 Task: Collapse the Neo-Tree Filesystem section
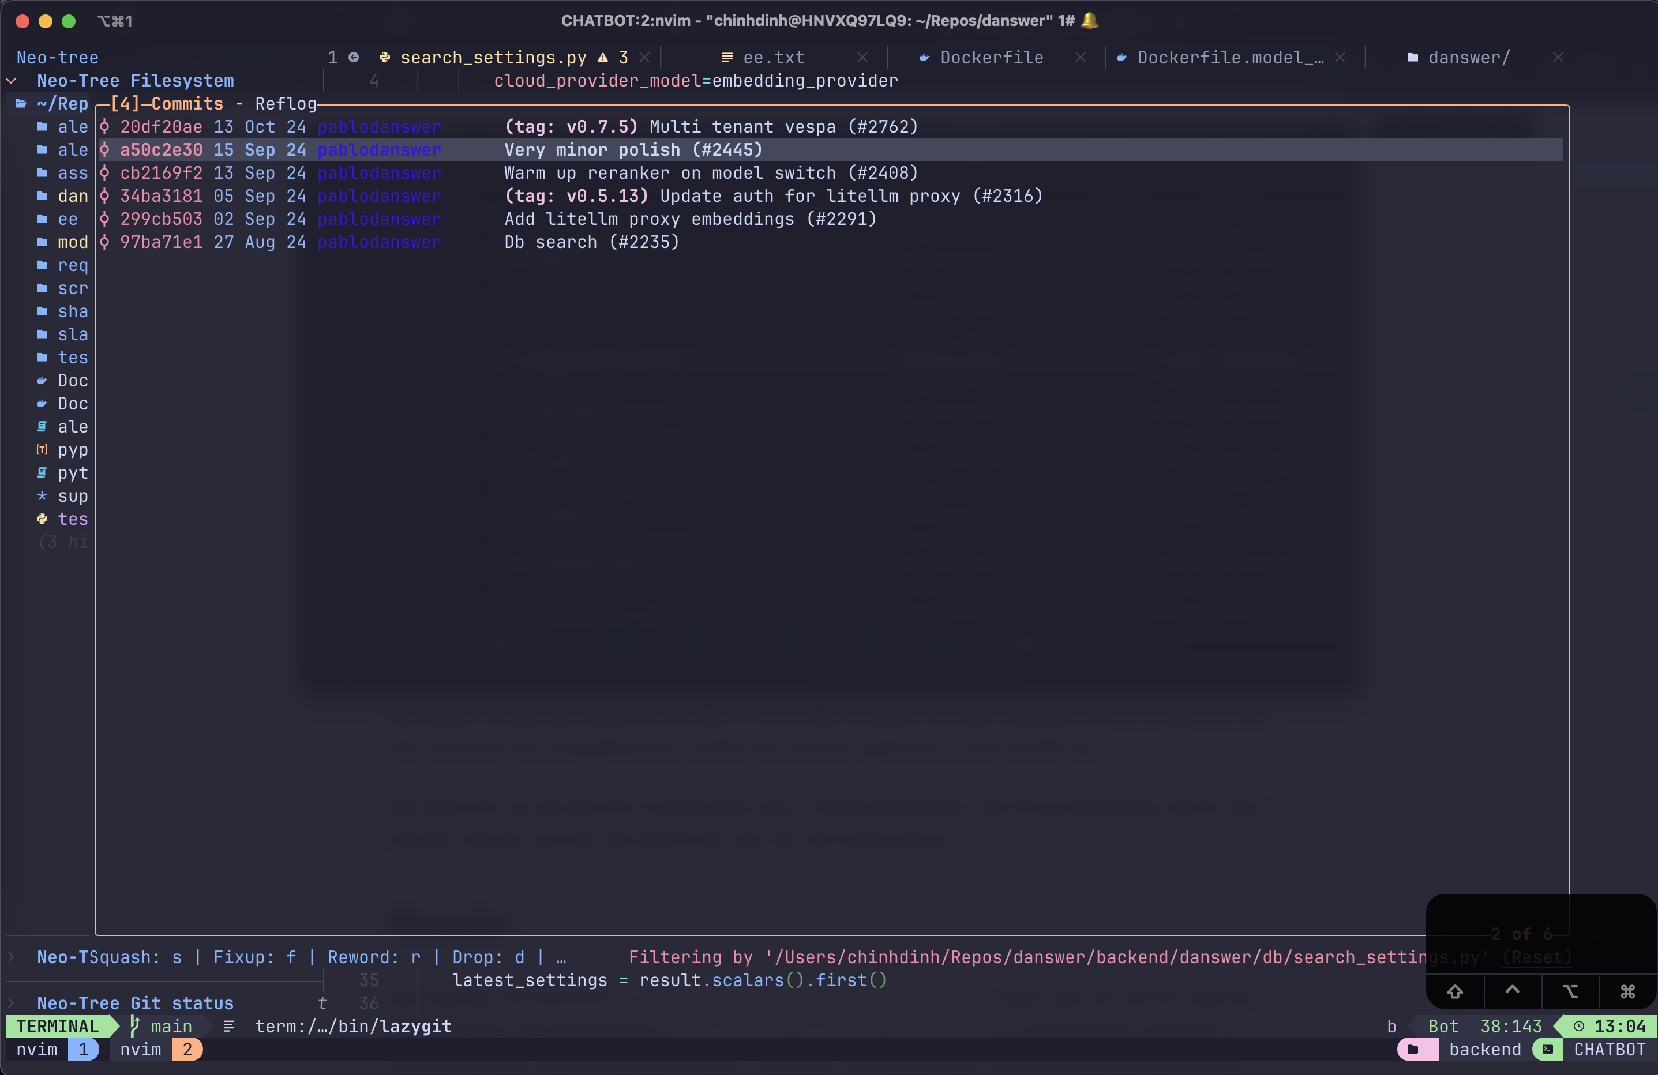coord(12,81)
